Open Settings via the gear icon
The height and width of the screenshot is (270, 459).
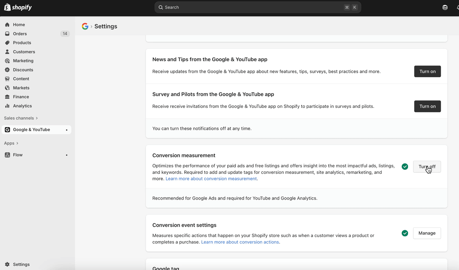pos(17,264)
